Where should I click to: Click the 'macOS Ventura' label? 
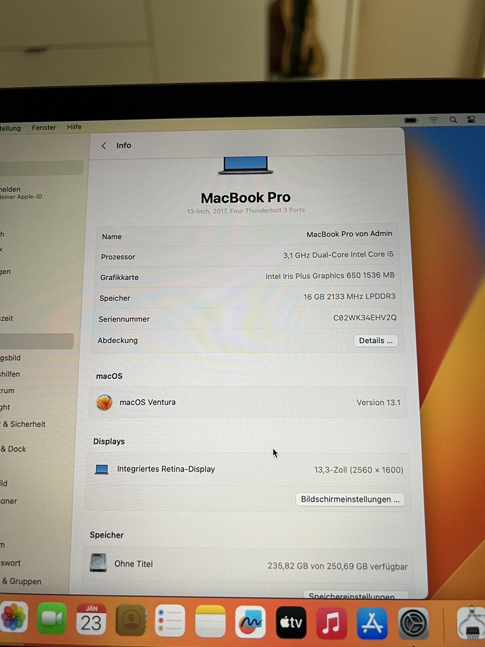click(148, 402)
